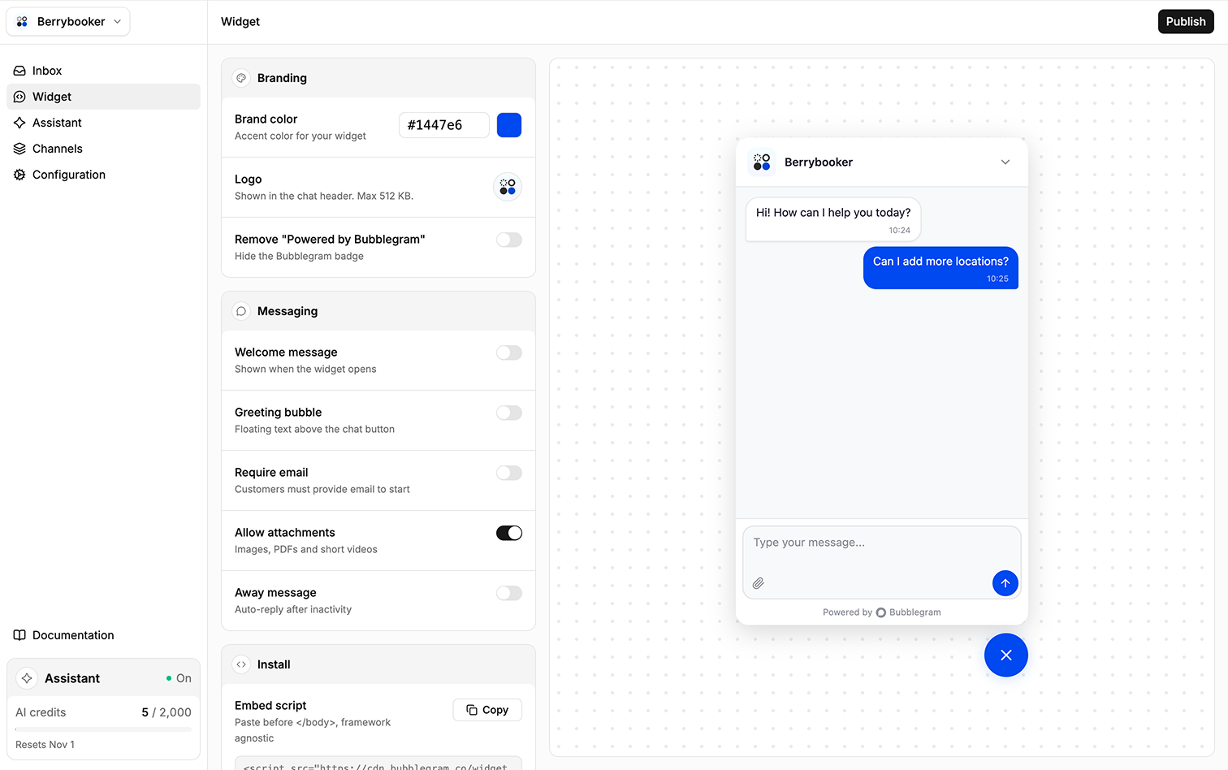The width and height of the screenshot is (1228, 770).
Task: Click the Messaging bubble icon
Action: 241,311
